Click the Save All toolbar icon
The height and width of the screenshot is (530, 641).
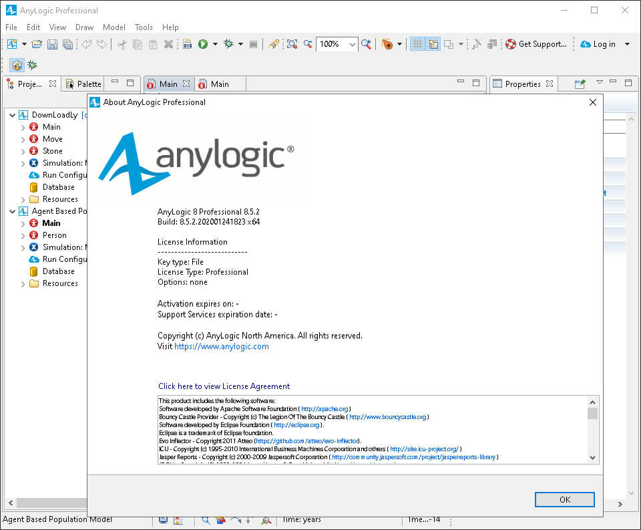tap(67, 43)
